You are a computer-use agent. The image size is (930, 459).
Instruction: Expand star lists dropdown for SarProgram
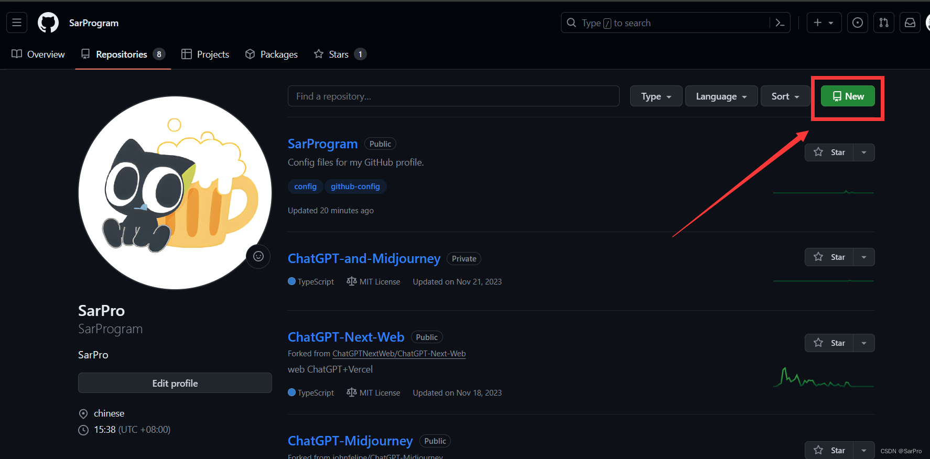coord(864,152)
